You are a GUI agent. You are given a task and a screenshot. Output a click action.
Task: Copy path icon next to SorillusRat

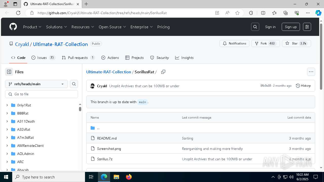pyautogui.click(x=163, y=72)
